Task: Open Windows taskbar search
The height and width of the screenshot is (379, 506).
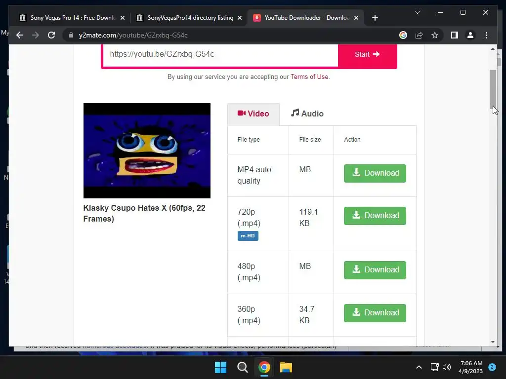Action: click(242, 367)
